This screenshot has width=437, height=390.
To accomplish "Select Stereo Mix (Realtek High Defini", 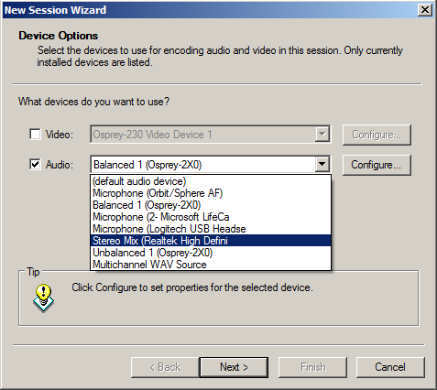I will 211,241.
